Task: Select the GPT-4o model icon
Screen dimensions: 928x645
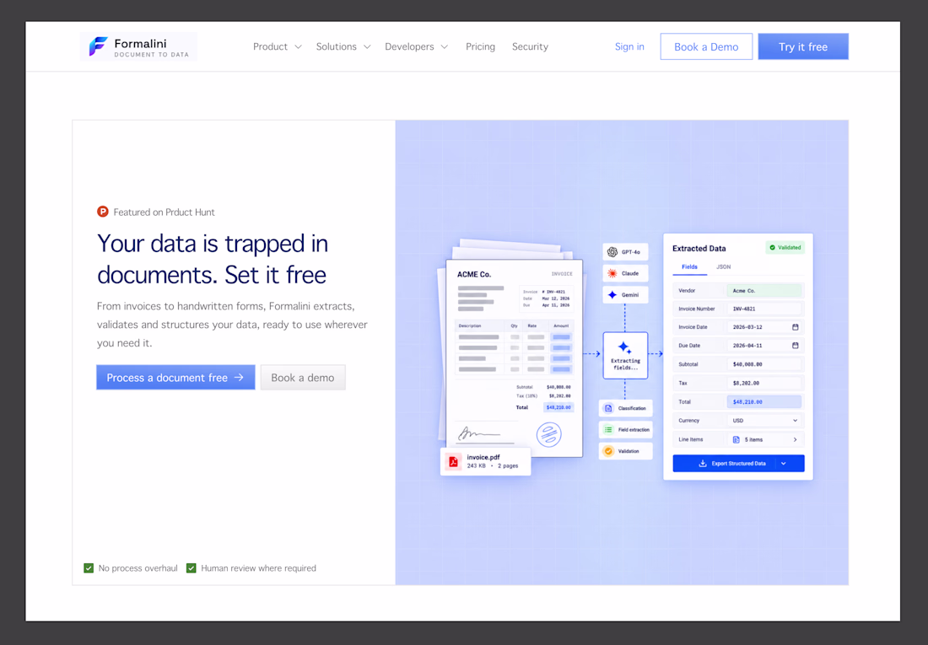Action: point(612,252)
